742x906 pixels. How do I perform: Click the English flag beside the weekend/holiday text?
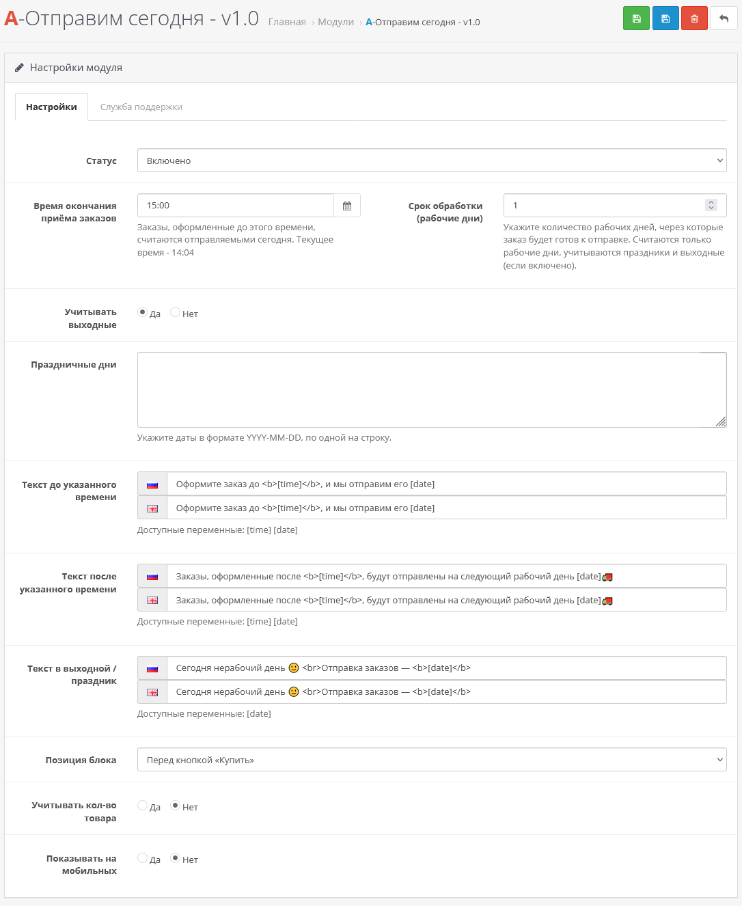(152, 692)
